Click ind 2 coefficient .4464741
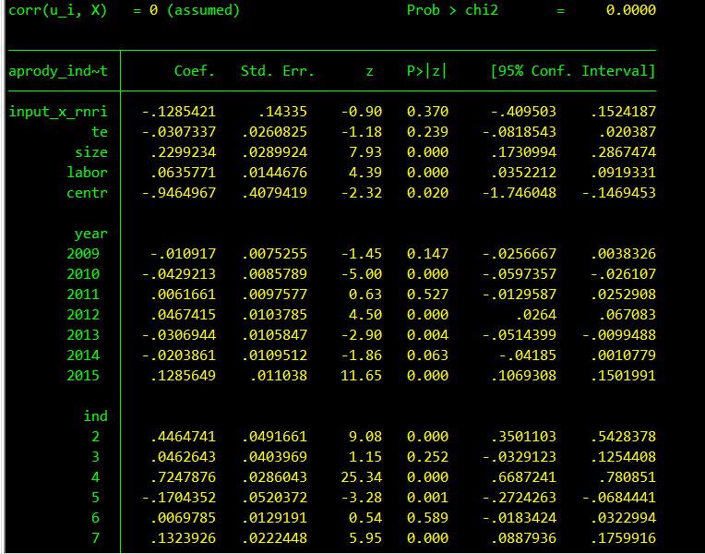The height and width of the screenshot is (554, 705). 183,437
